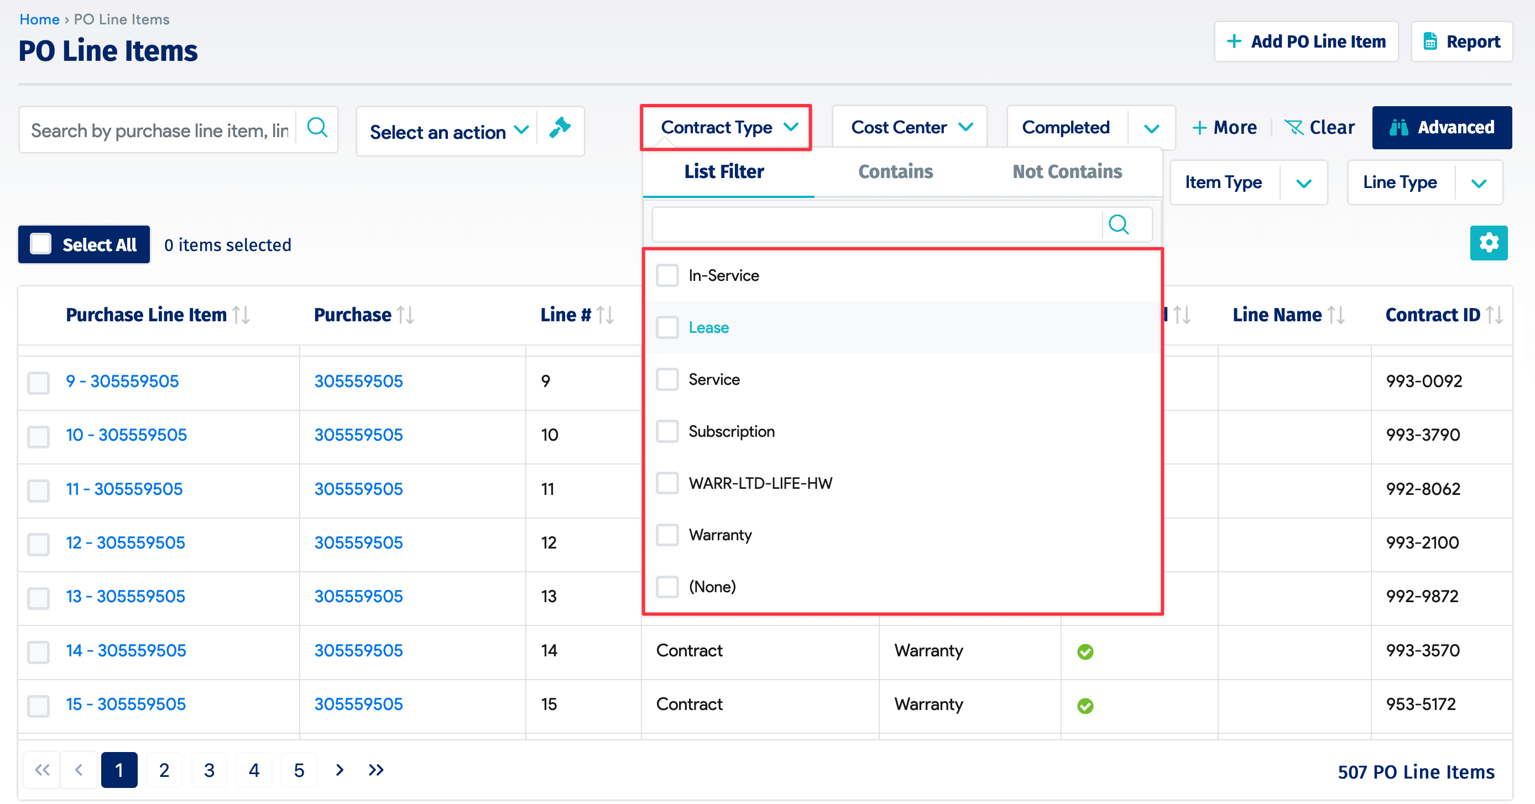Switch to the Contains tab

(x=895, y=171)
